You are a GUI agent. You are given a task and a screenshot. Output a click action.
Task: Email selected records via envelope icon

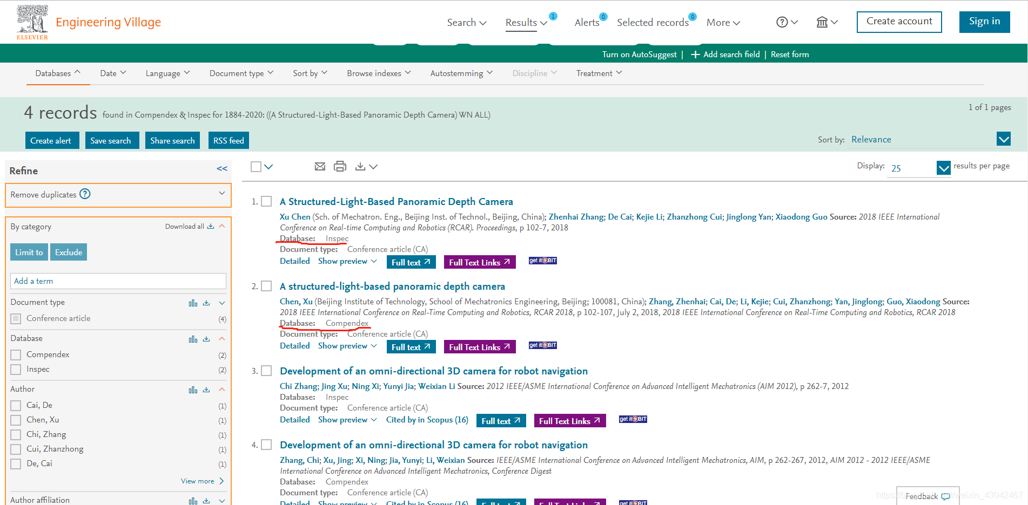320,167
